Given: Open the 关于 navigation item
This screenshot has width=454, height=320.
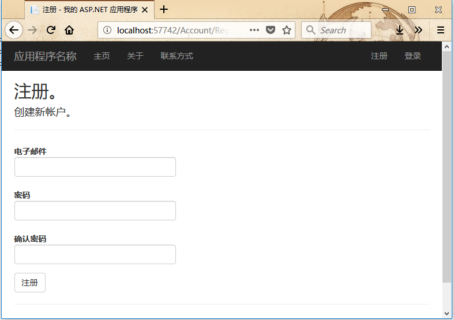Looking at the screenshot, I should pyautogui.click(x=135, y=56).
